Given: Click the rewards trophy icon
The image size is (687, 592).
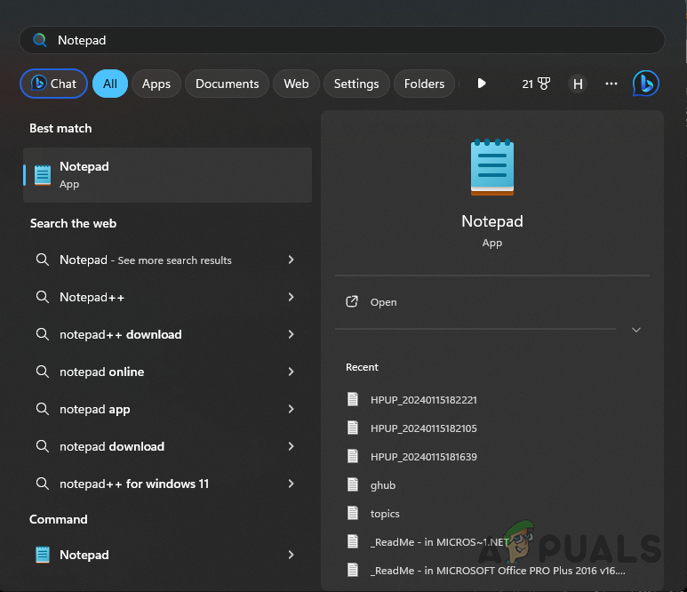Looking at the screenshot, I should (543, 84).
